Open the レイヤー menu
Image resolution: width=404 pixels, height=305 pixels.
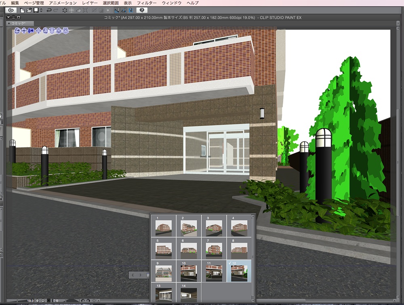click(x=90, y=3)
